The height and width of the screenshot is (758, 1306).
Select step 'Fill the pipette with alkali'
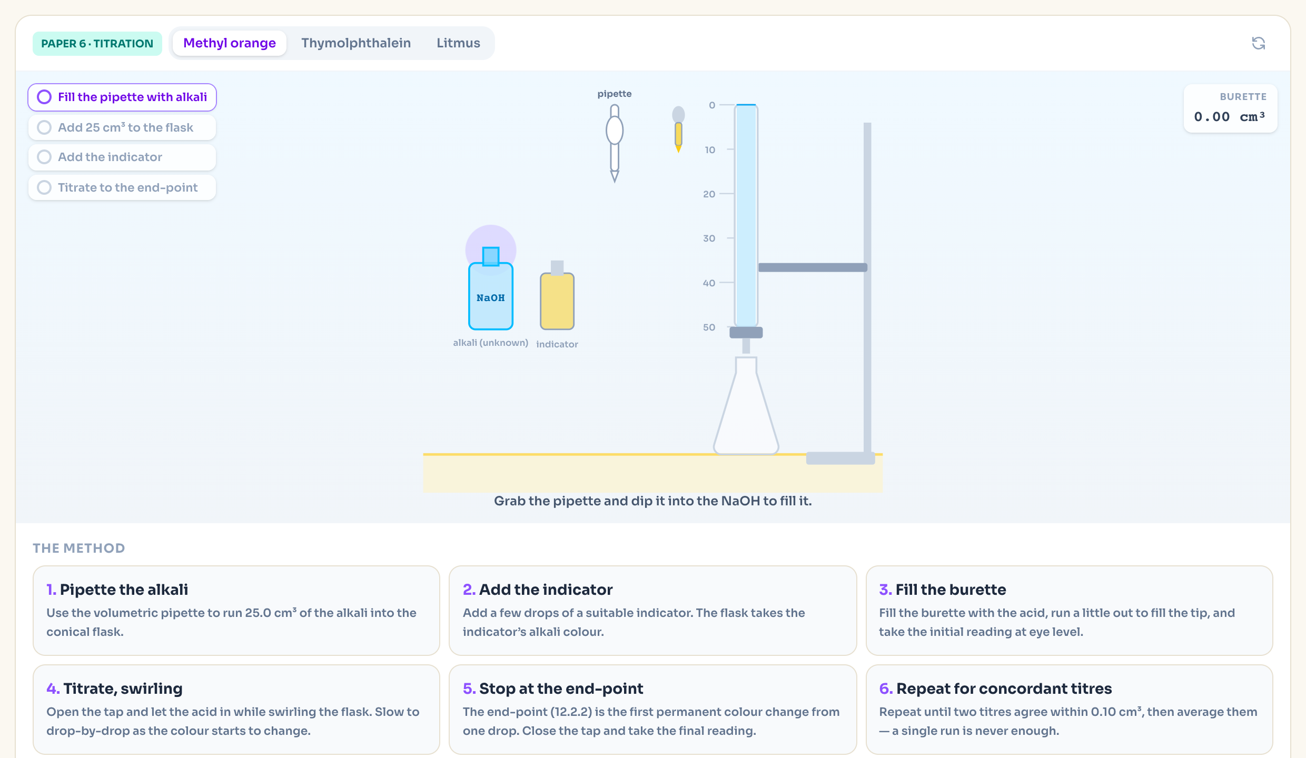(x=122, y=97)
